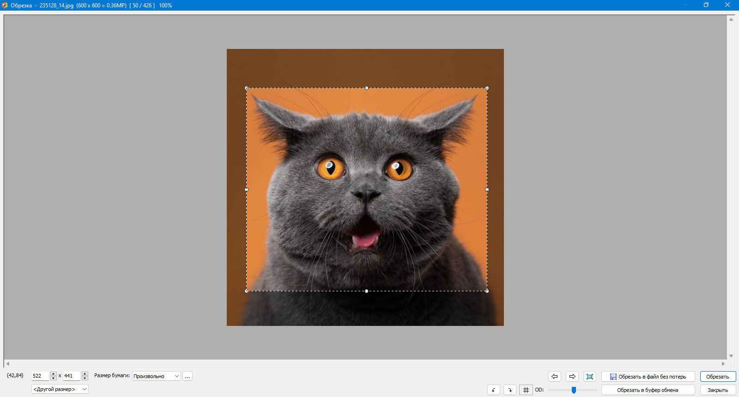Click vertical scrollbar down arrow

click(731, 356)
